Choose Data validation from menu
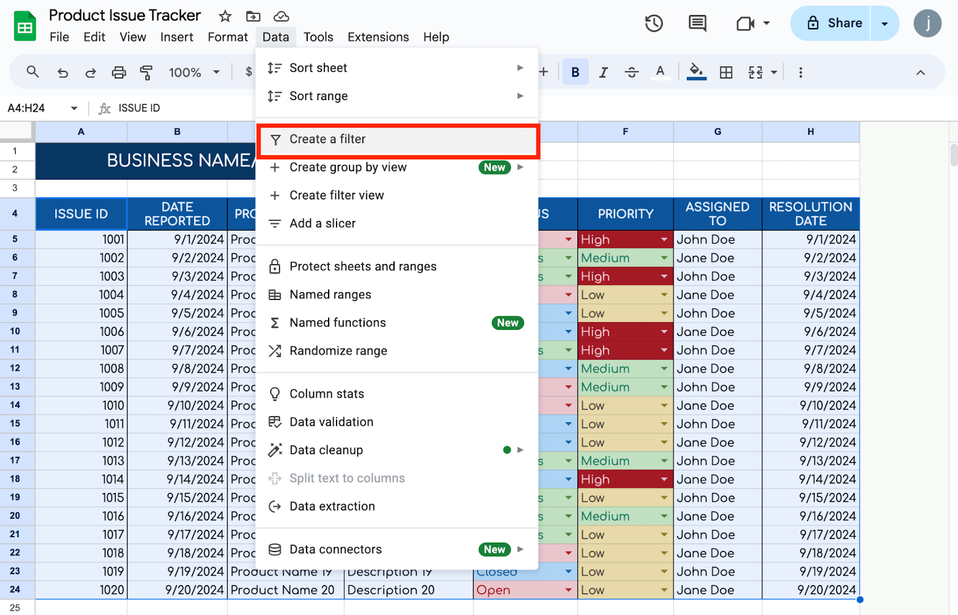958x615 pixels. click(x=331, y=422)
